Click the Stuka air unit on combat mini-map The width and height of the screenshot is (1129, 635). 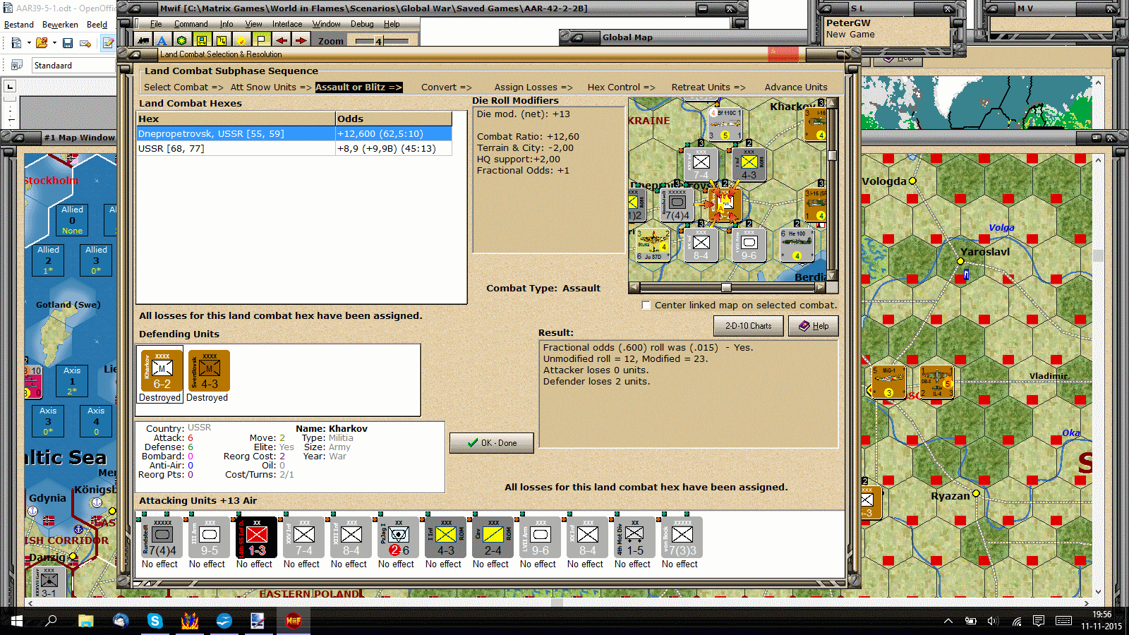(653, 244)
